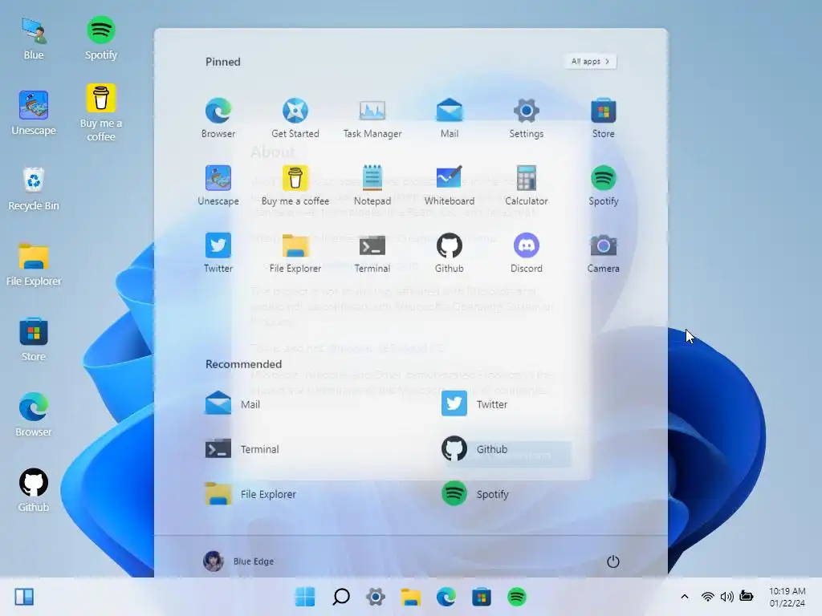This screenshot has width=822, height=616.
Task: Open Edge browser from the taskbar
Action: point(446,597)
